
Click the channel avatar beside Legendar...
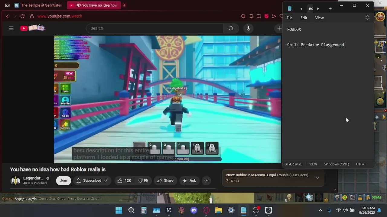point(15,181)
